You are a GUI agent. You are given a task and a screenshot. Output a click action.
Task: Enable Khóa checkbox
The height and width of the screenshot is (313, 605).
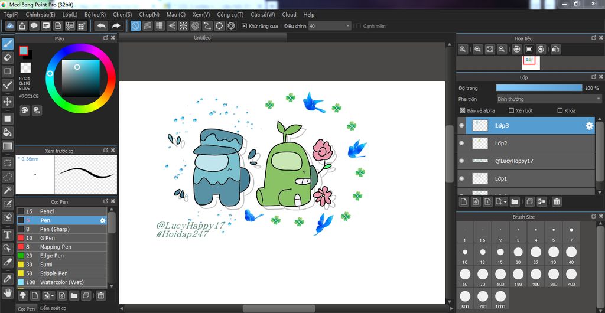coord(560,110)
